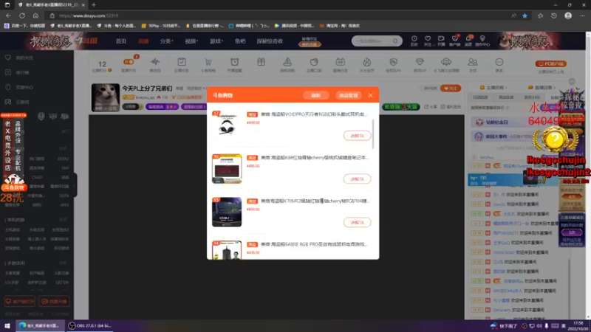
Task: Open the K70 MK2 keyboard product thumbnail
Action: tap(227, 212)
